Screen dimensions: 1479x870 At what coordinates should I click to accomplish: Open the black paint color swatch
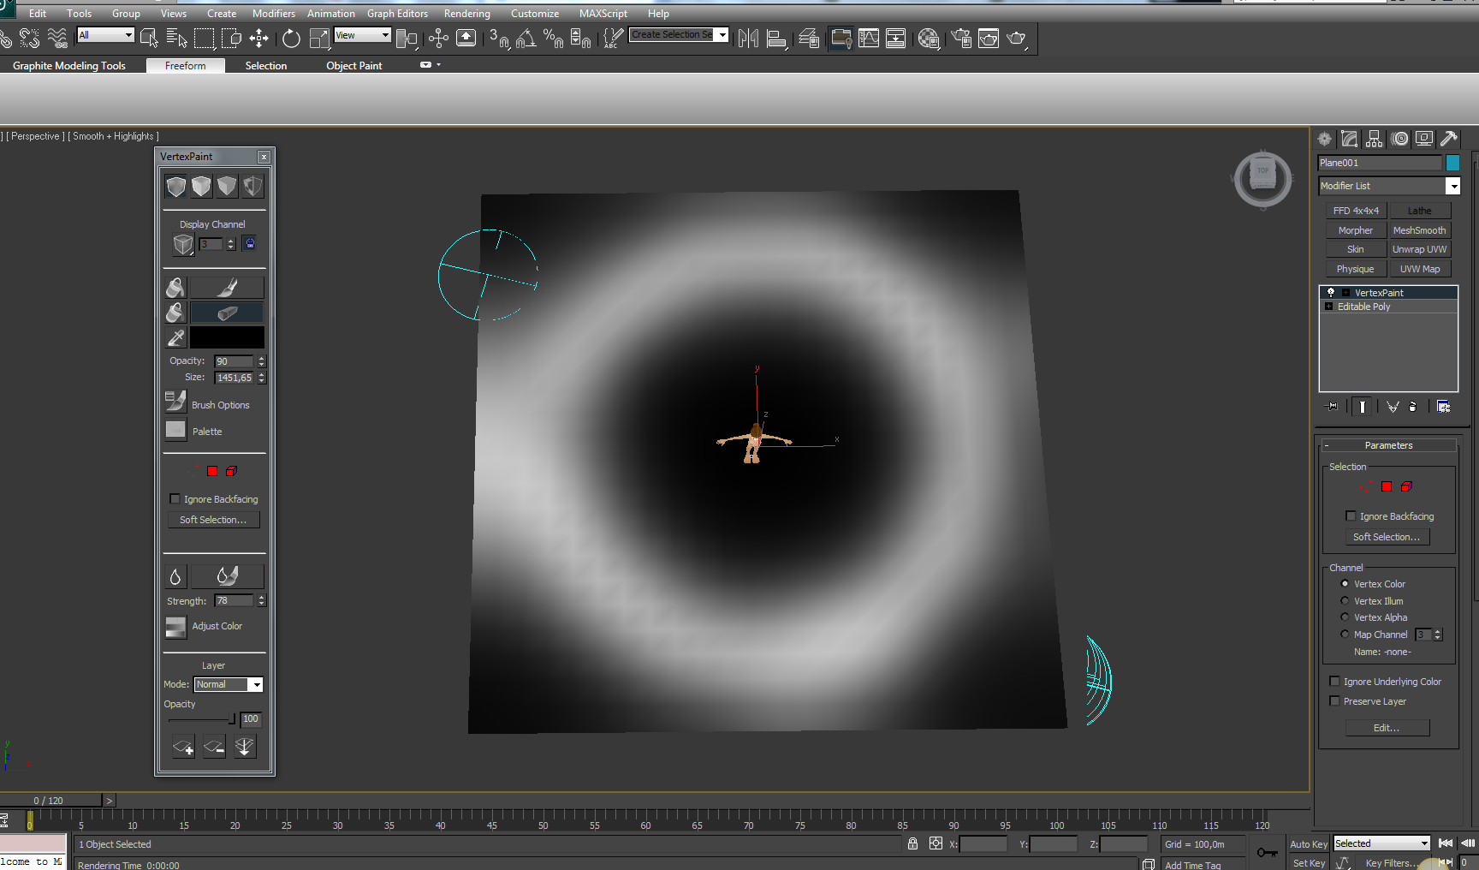click(x=227, y=337)
